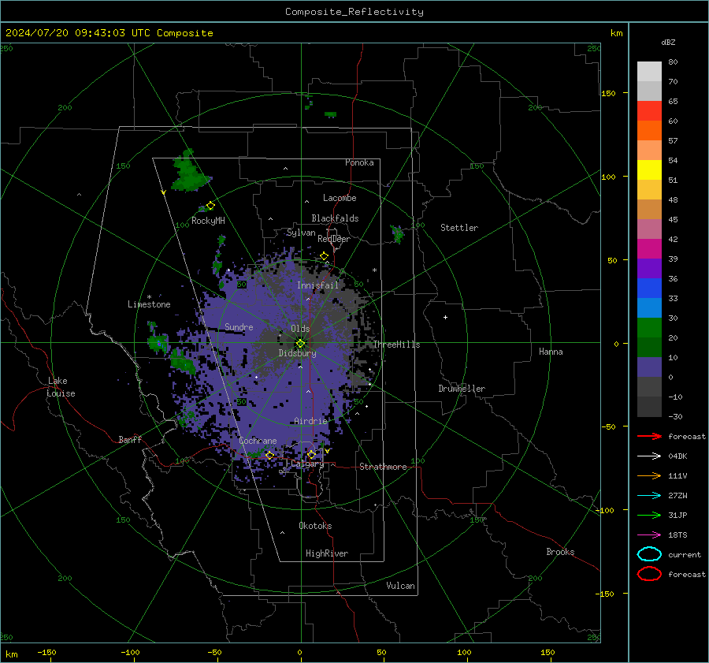Click the yellow diamond marker near RockyMH
The height and width of the screenshot is (663, 709).
[210, 206]
